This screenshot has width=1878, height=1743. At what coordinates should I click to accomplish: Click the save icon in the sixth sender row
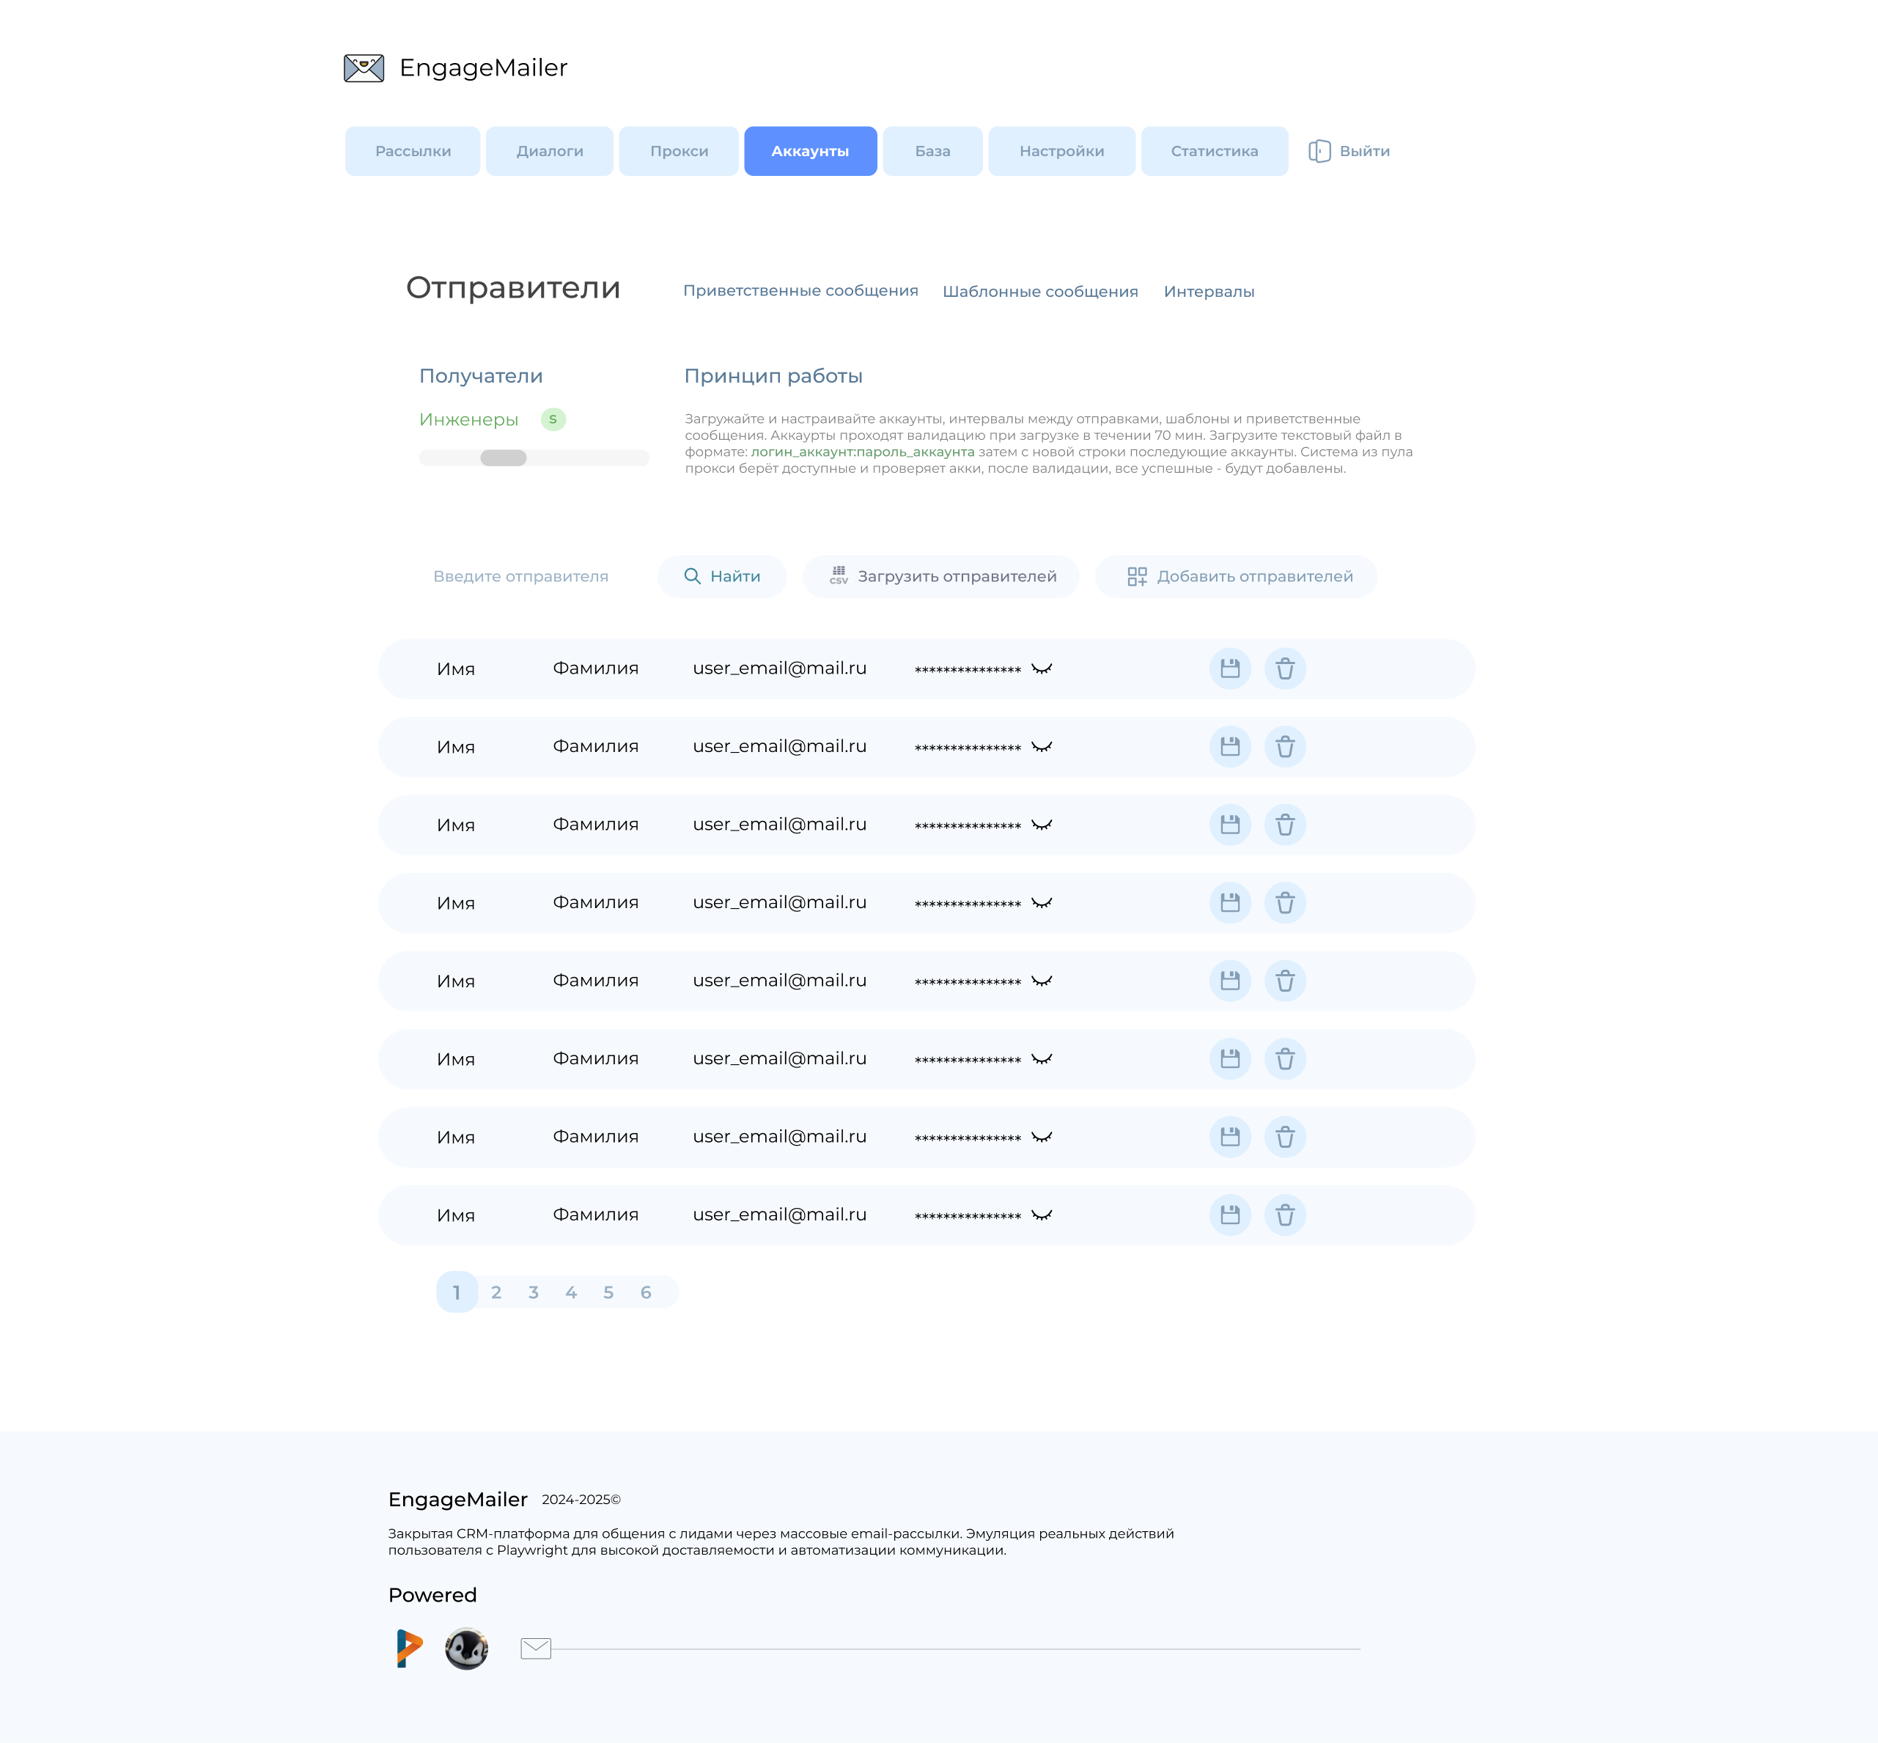1230,1059
